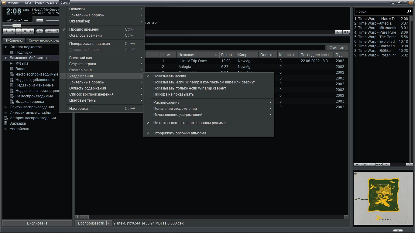415x233 pixels.
Task: Skip to next track button
Action: point(31,31)
